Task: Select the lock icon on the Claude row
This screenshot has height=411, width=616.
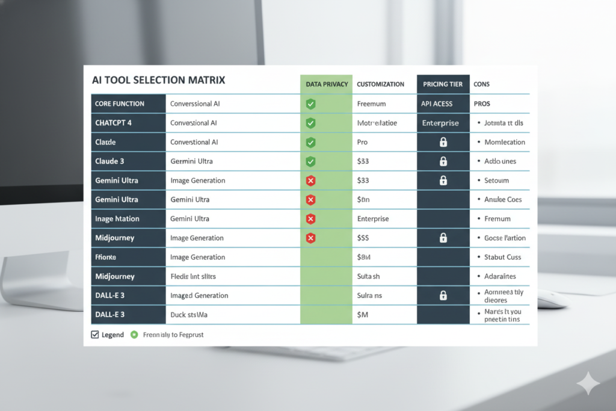Action: (x=443, y=142)
